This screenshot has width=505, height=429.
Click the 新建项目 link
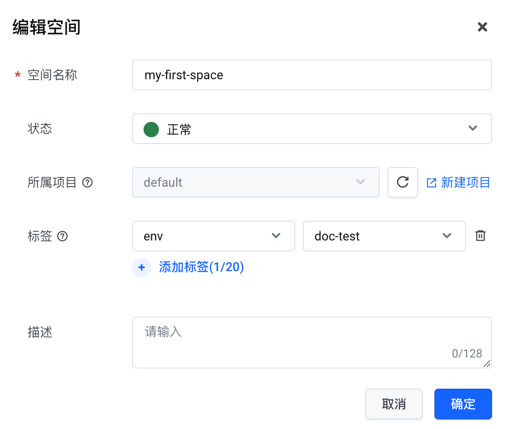pos(465,183)
